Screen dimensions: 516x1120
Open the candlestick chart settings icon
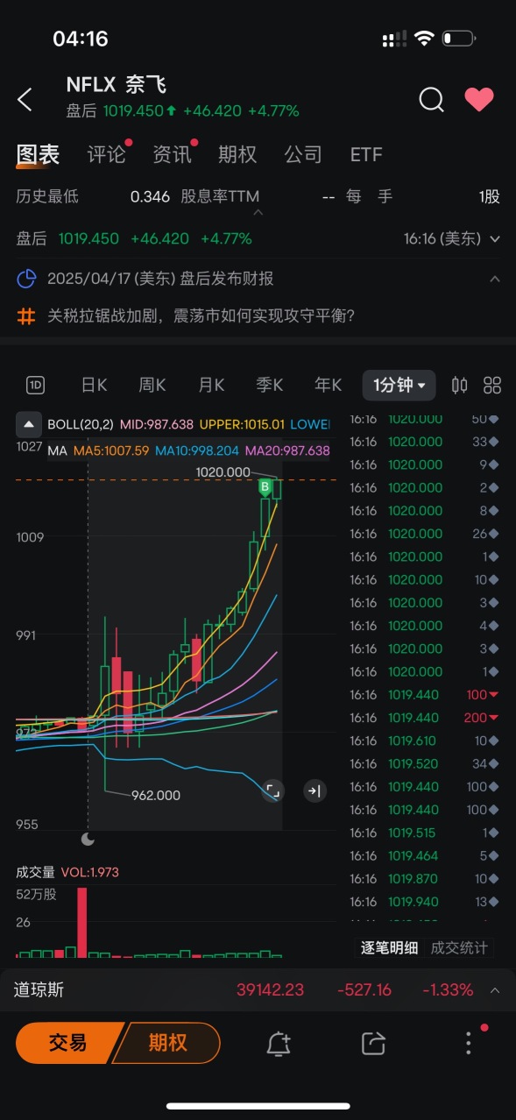pyautogui.click(x=459, y=385)
